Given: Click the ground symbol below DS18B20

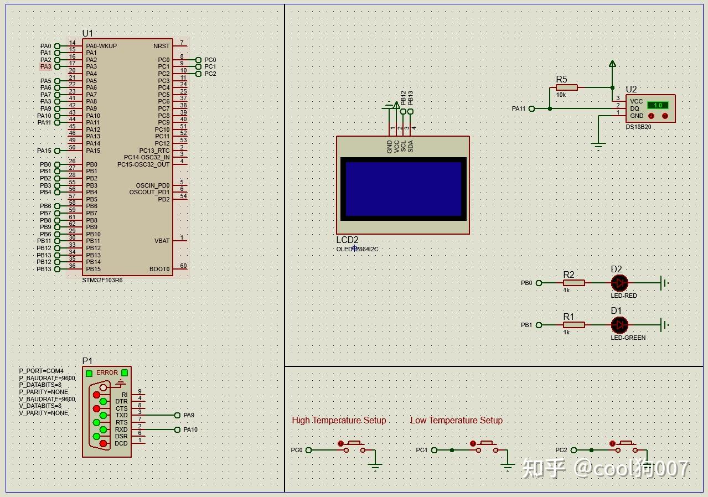Looking at the screenshot, I should (598, 146).
